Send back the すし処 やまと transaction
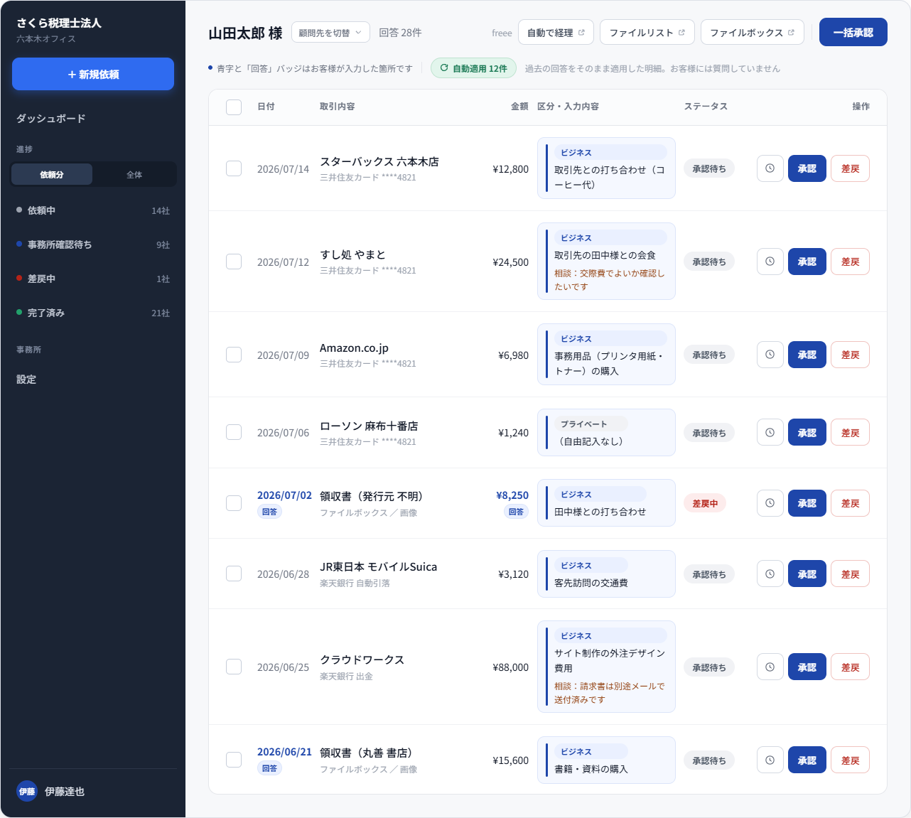 pos(850,262)
